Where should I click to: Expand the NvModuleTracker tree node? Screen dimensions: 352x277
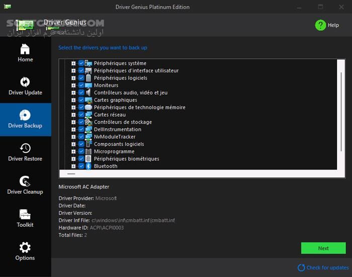(73, 137)
